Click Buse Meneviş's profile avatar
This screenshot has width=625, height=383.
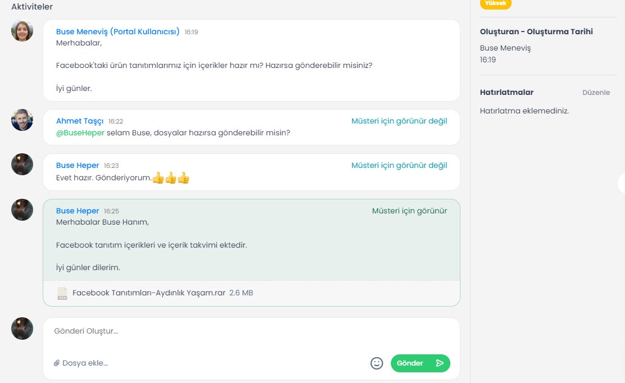pos(22,31)
